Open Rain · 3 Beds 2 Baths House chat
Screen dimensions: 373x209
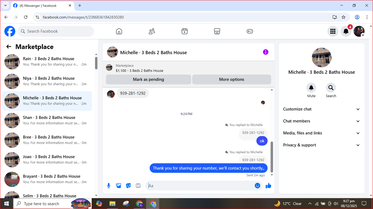[x=47, y=62]
